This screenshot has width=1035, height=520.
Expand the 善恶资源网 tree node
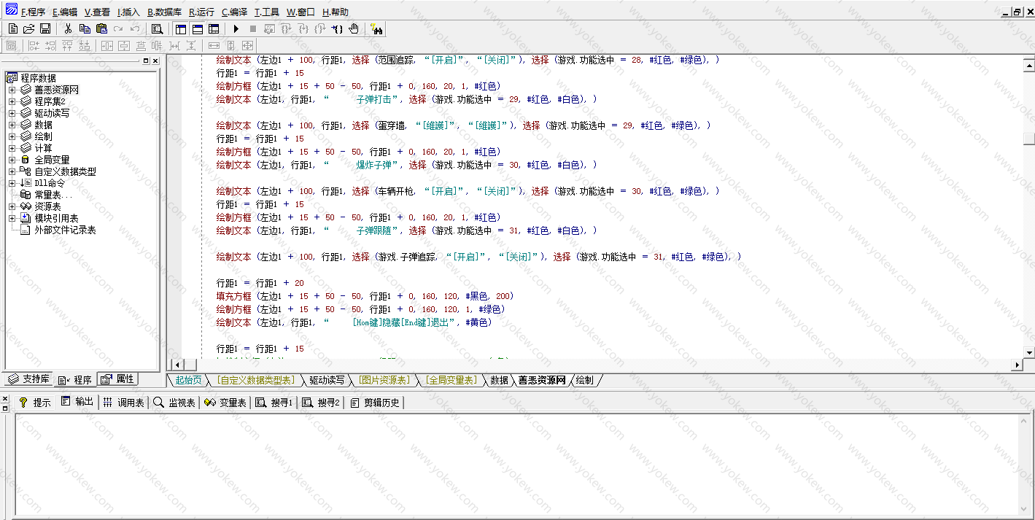click(12, 90)
